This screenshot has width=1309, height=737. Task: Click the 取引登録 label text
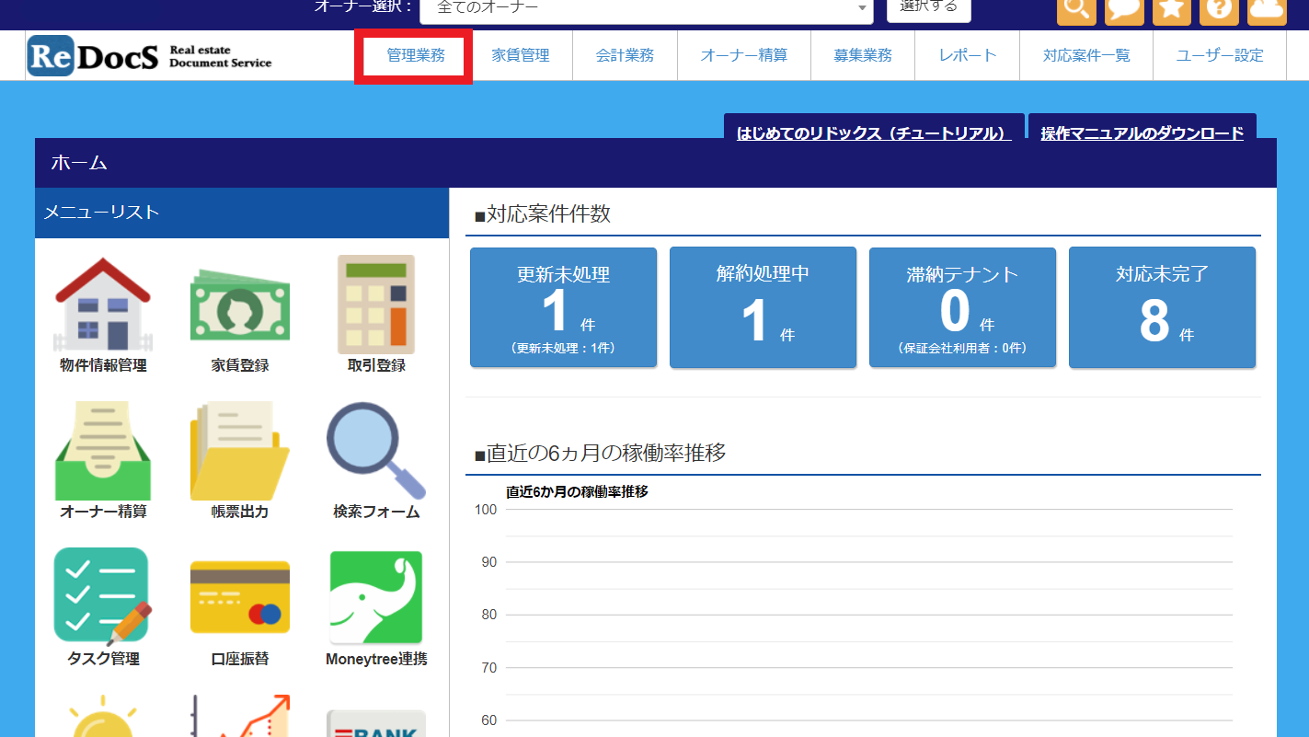(376, 365)
